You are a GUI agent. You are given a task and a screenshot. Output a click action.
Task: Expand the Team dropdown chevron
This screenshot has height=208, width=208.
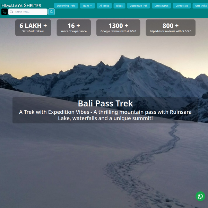(91, 6)
